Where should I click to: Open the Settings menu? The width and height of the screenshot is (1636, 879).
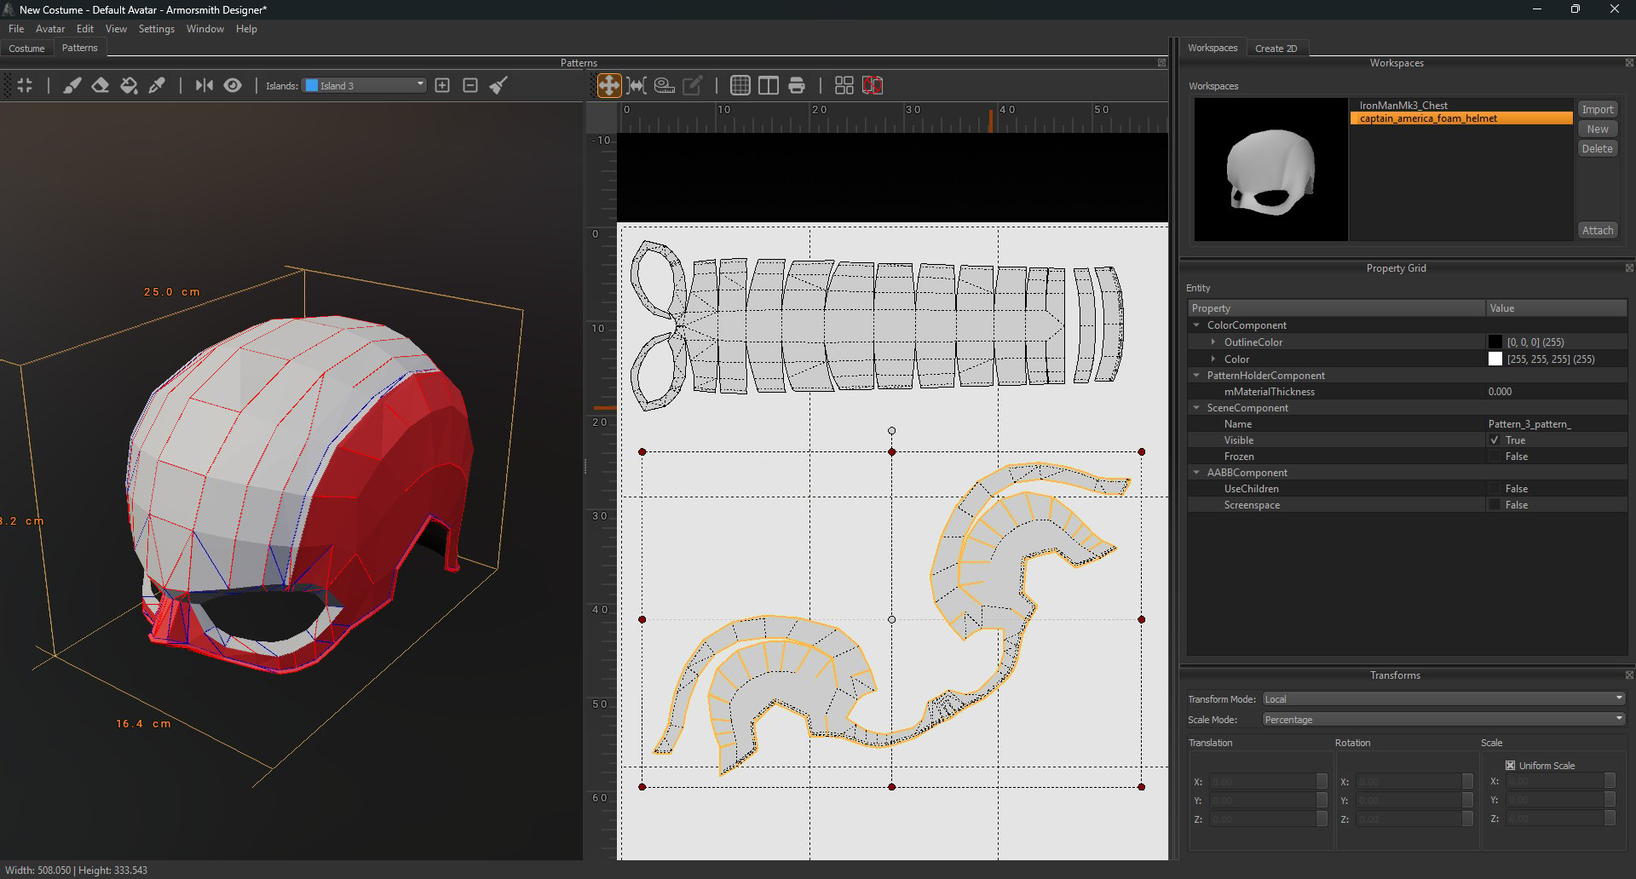coord(157,29)
